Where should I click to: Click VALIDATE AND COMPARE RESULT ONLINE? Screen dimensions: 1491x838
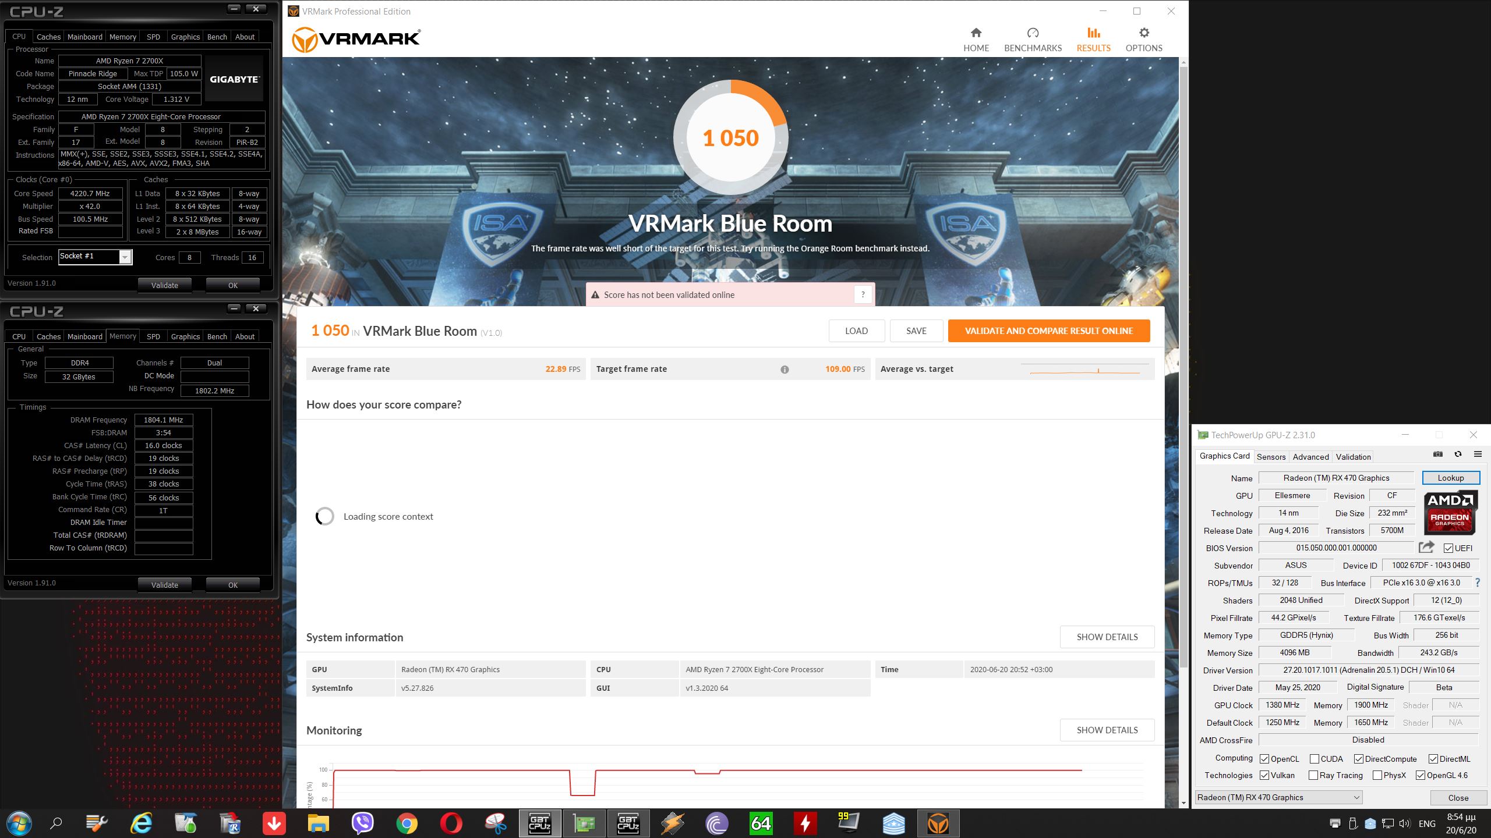pyautogui.click(x=1049, y=331)
